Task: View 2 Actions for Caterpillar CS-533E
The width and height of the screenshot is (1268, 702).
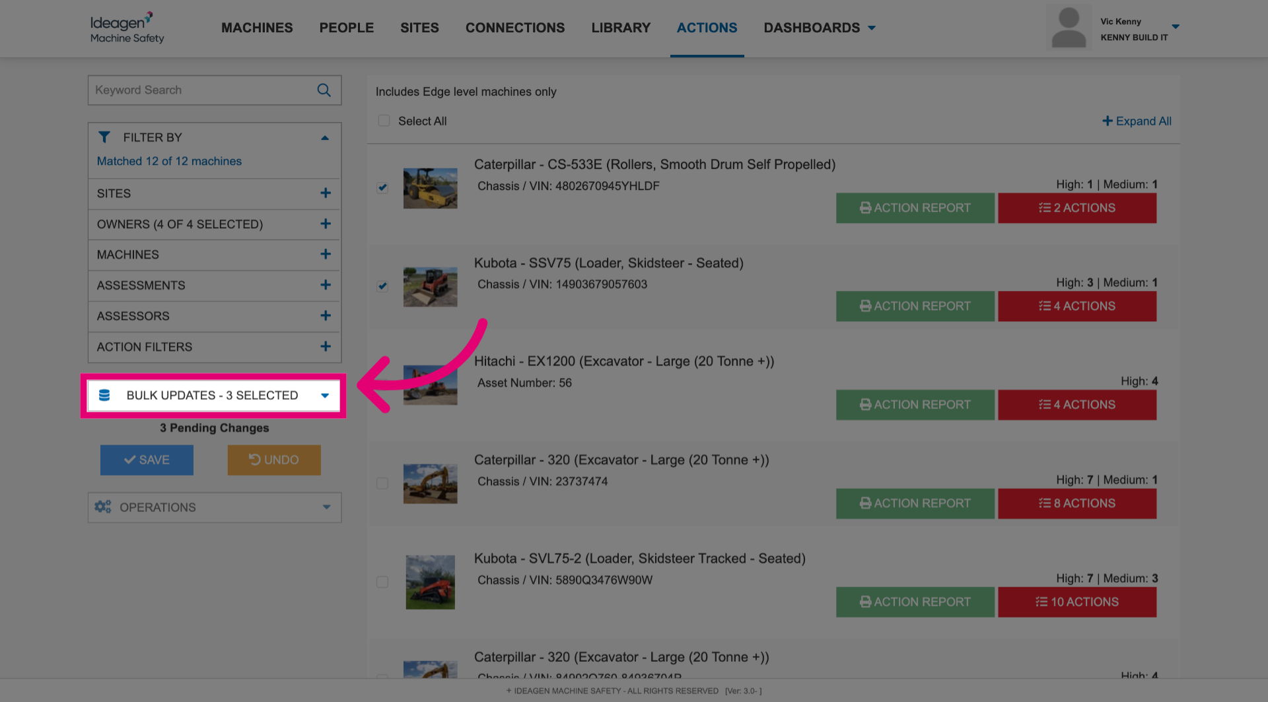Action: [1077, 208]
